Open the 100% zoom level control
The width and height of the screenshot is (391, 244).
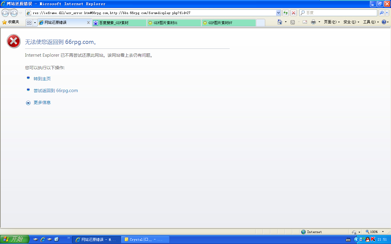(375, 232)
